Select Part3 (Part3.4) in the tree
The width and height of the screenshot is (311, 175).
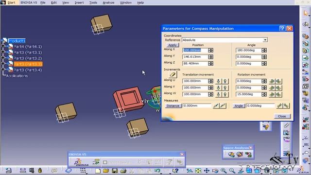pyautogui.click(x=28, y=70)
